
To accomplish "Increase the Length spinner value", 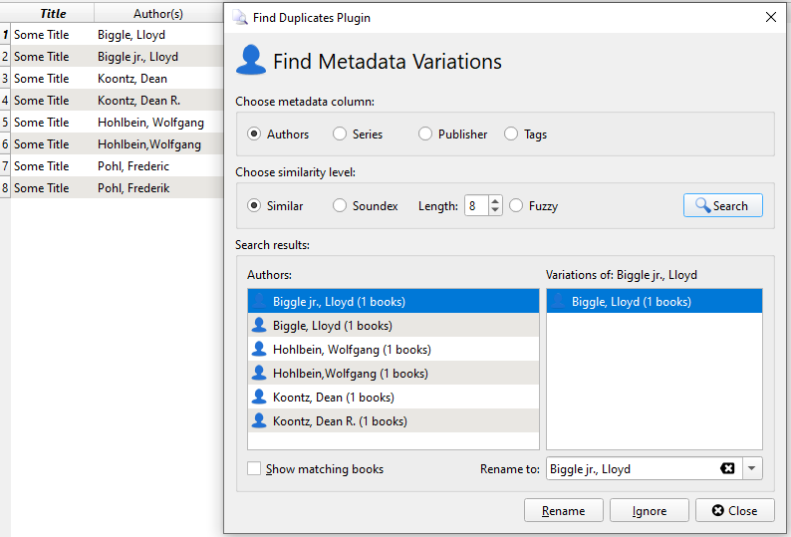I will [x=496, y=200].
